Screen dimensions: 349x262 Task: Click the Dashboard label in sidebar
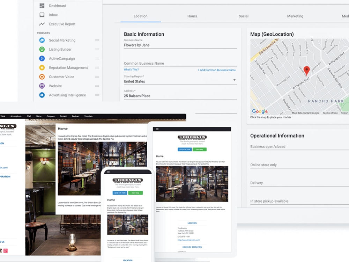coord(58,6)
